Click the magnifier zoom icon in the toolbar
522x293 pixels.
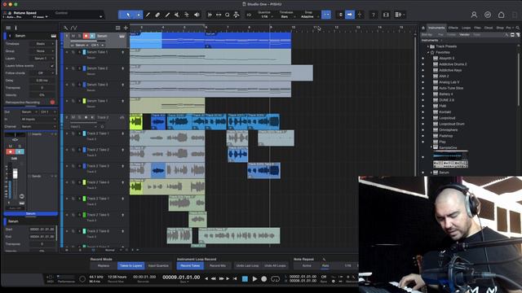(228, 15)
